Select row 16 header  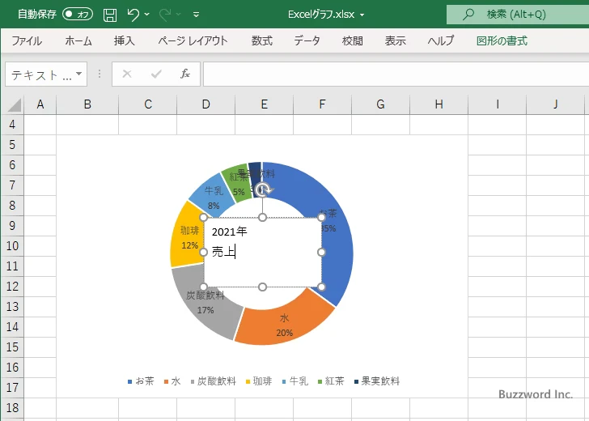click(12, 368)
